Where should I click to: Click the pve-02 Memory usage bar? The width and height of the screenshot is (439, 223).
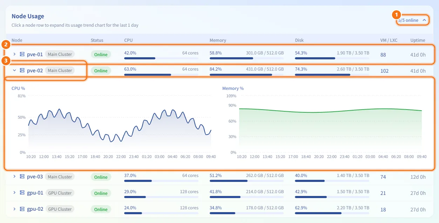[x=246, y=74]
